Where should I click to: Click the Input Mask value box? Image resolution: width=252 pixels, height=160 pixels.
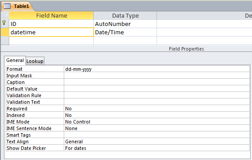click(x=157, y=76)
